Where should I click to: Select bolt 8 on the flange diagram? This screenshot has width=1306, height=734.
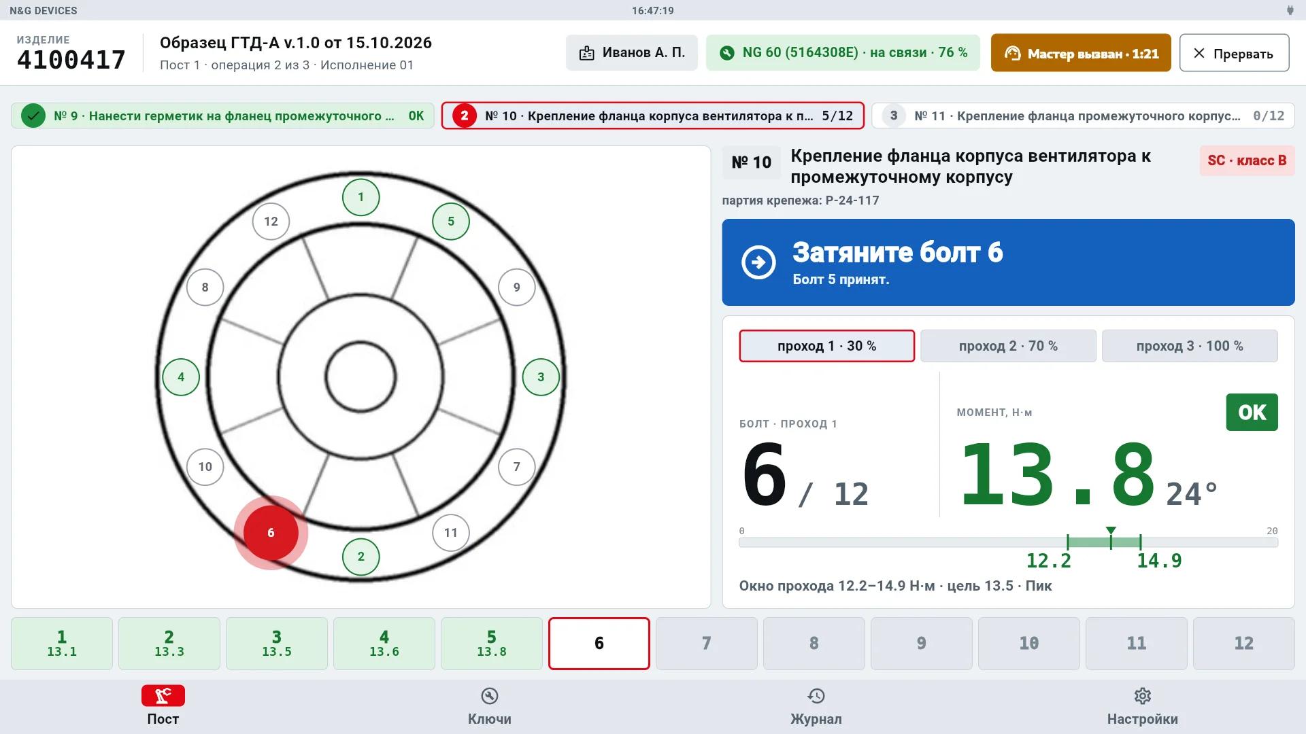(x=205, y=287)
